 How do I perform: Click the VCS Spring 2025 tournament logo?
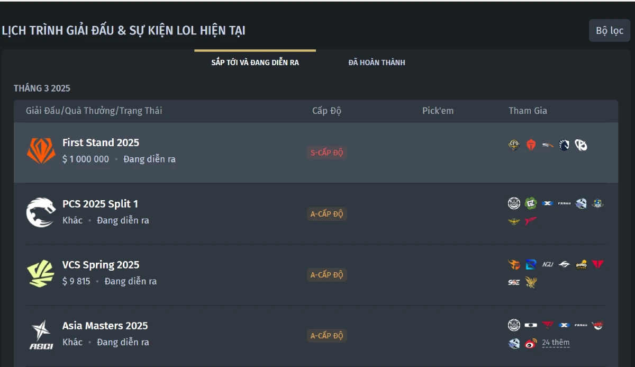click(41, 273)
